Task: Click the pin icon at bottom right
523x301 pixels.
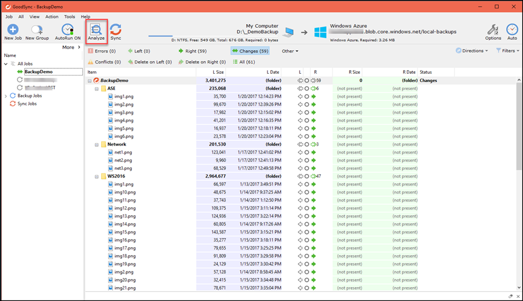Action: pos(511,296)
